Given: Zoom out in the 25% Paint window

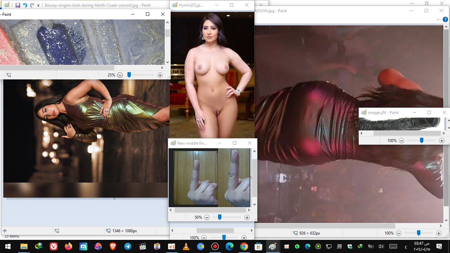Looking at the screenshot, I should tap(120, 75).
